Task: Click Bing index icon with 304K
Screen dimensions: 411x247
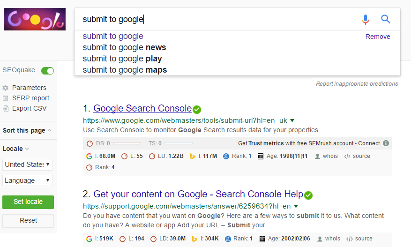Action: pyautogui.click(x=194, y=239)
